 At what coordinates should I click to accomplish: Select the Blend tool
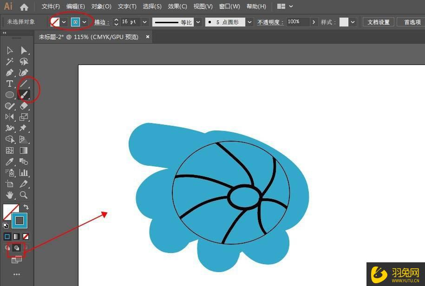[x=24, y=162]
